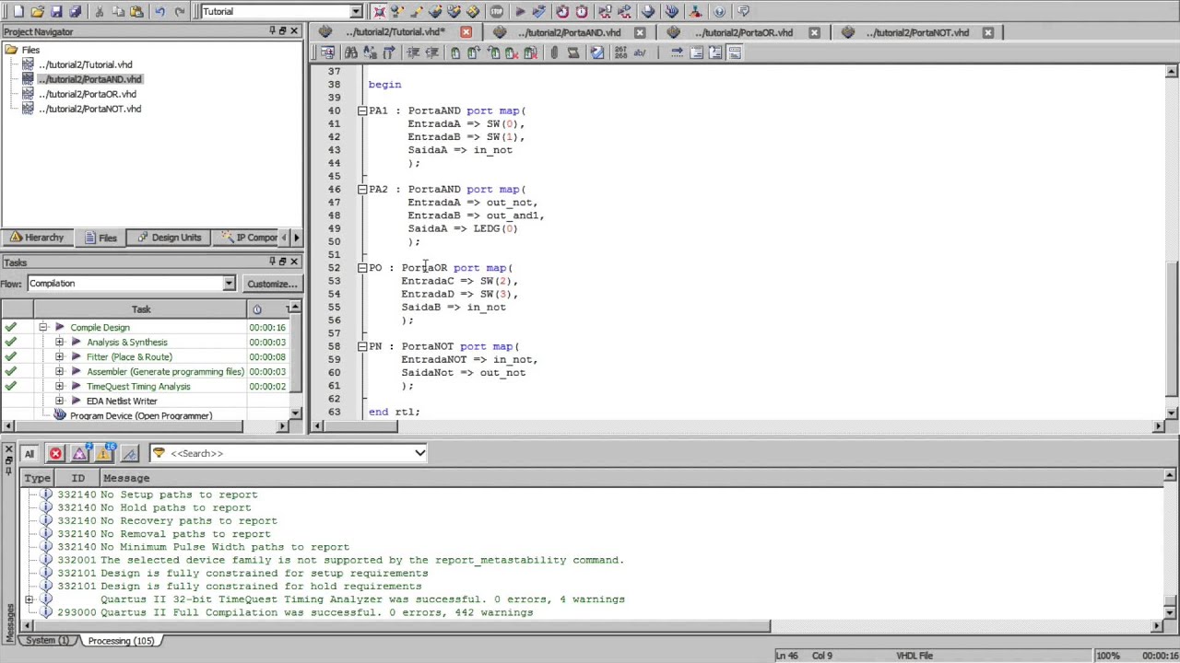This screenshot has width=1180, height=663.
Task: Select PortaNOT.vhd in the Files tree
Action: coord(89,109)
